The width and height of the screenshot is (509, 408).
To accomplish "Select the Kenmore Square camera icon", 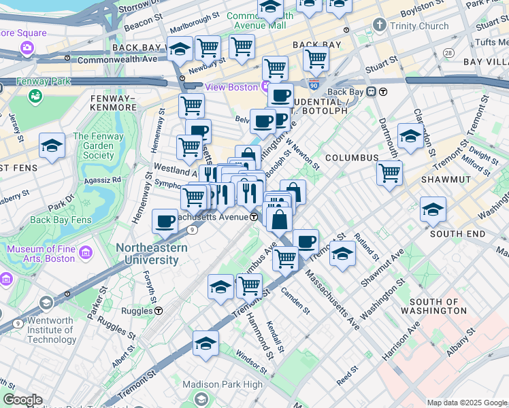I will pyautogui.click(x=27, y=48).
